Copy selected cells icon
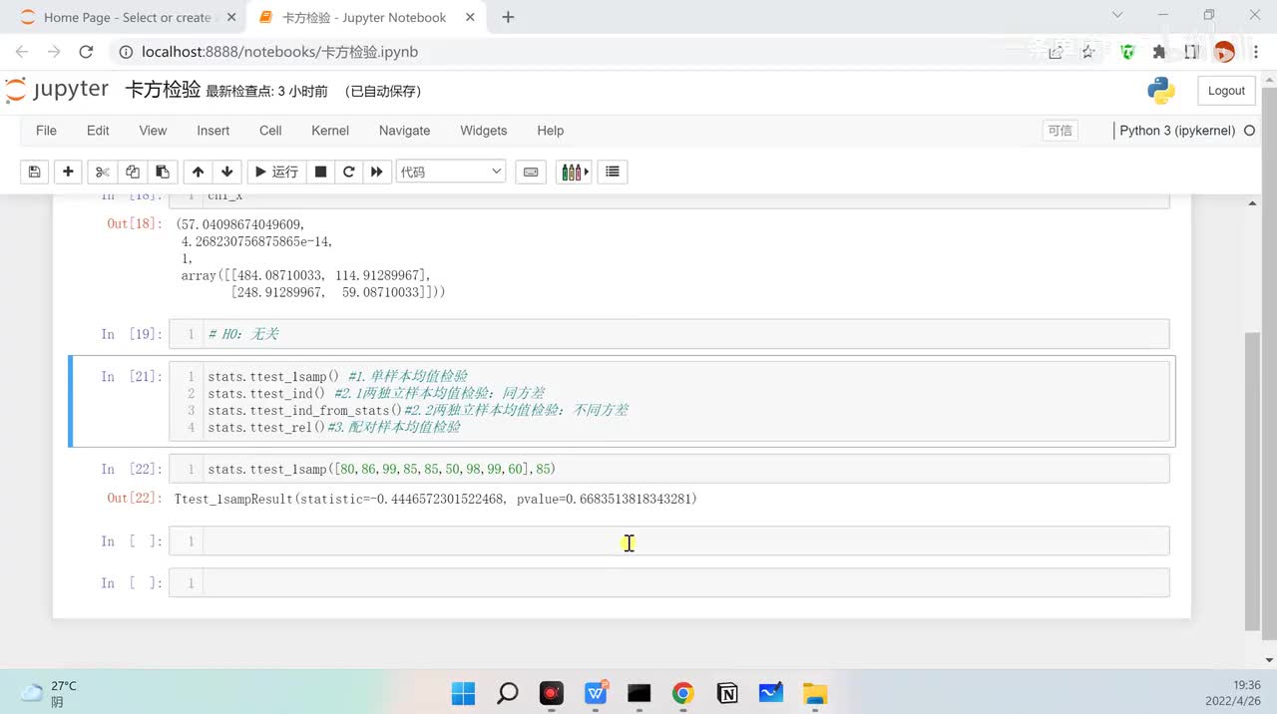The height and width of the screenshot is (714, 1277). pos(132,172)
